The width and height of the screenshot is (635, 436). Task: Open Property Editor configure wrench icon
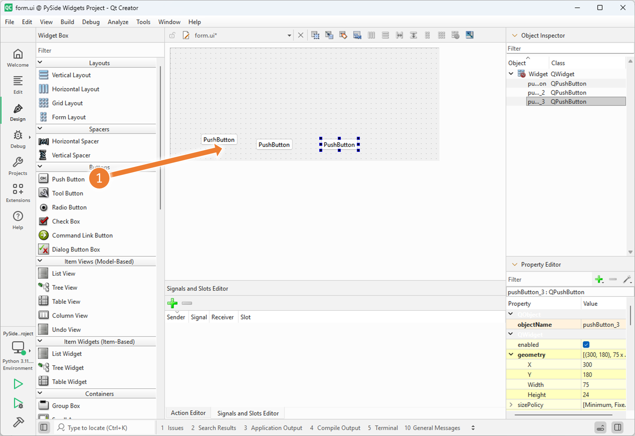[627, 279]
